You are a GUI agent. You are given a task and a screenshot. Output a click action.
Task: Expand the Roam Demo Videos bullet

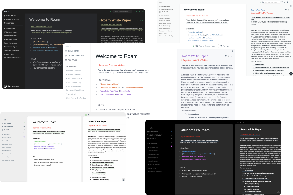click(x=97, y=84)
